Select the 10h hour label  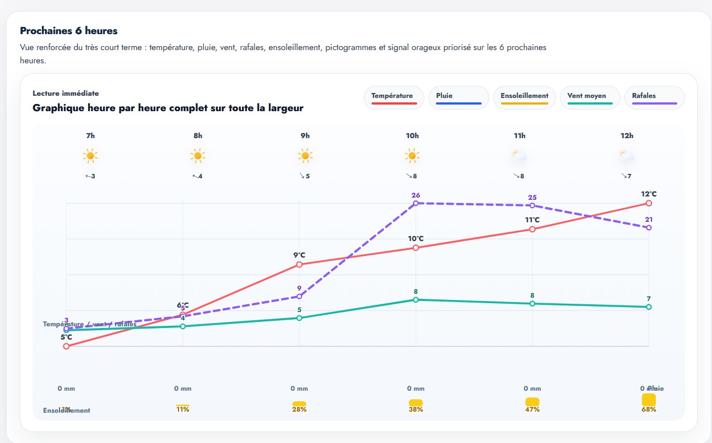pyautogui.click(x=412, y=136)
